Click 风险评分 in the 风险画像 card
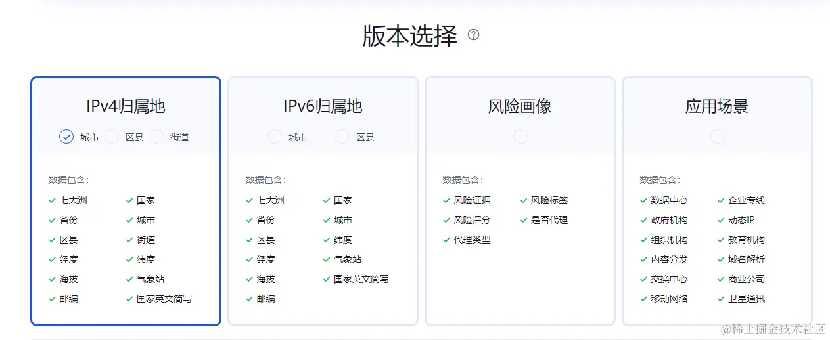The image size is (830, 340). tap(472, 220)
